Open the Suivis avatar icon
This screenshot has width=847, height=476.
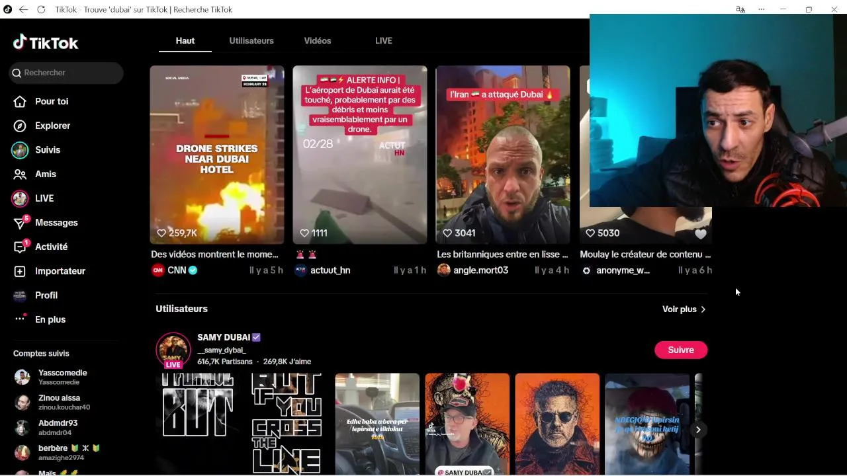[20, 150]
